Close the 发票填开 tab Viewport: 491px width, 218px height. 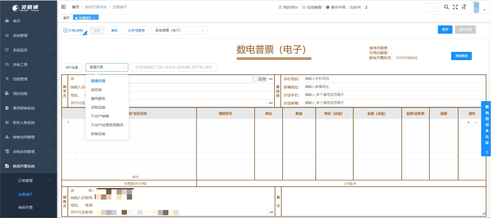(x=94, y=18)
